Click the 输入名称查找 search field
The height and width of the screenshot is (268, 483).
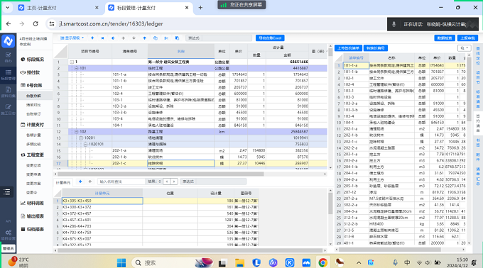pyautogui.click(x=121, y=182)
